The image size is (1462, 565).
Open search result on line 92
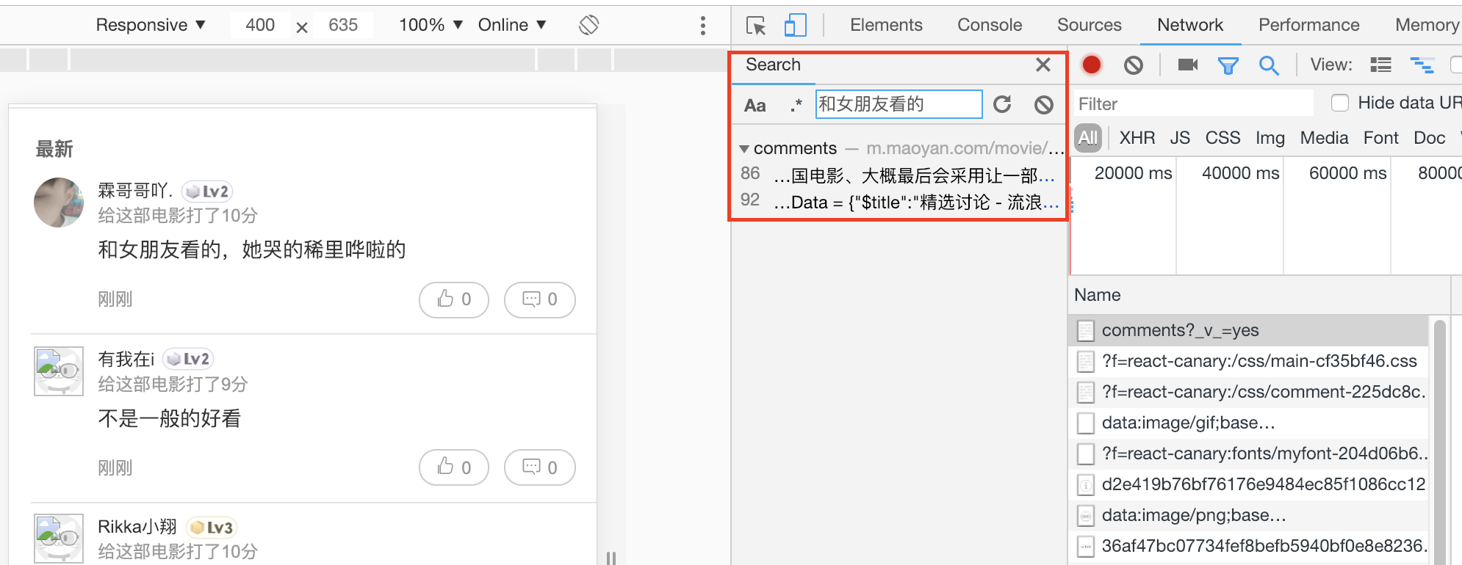(x=899, y=202)
